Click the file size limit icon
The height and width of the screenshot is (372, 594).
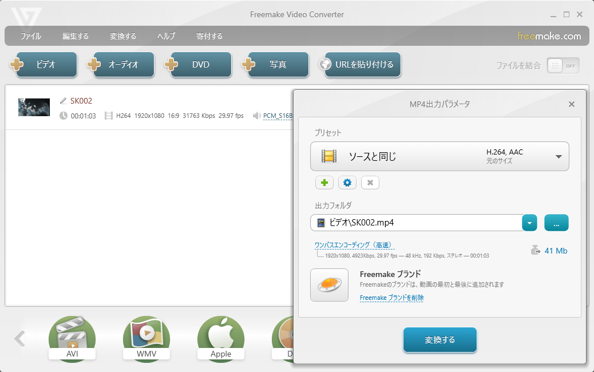click(x=535, y=251)
